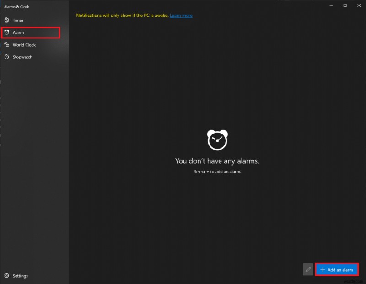Open the Settings gear
Screen dimensions: 366x284
(x=6, y=276)
